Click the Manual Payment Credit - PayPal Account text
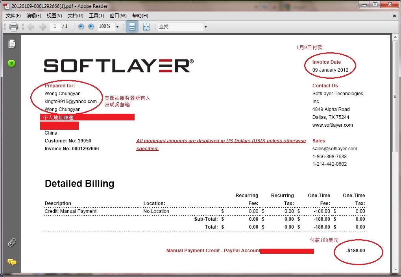Viewport: 401px width, 277px height. click(213, 250)
